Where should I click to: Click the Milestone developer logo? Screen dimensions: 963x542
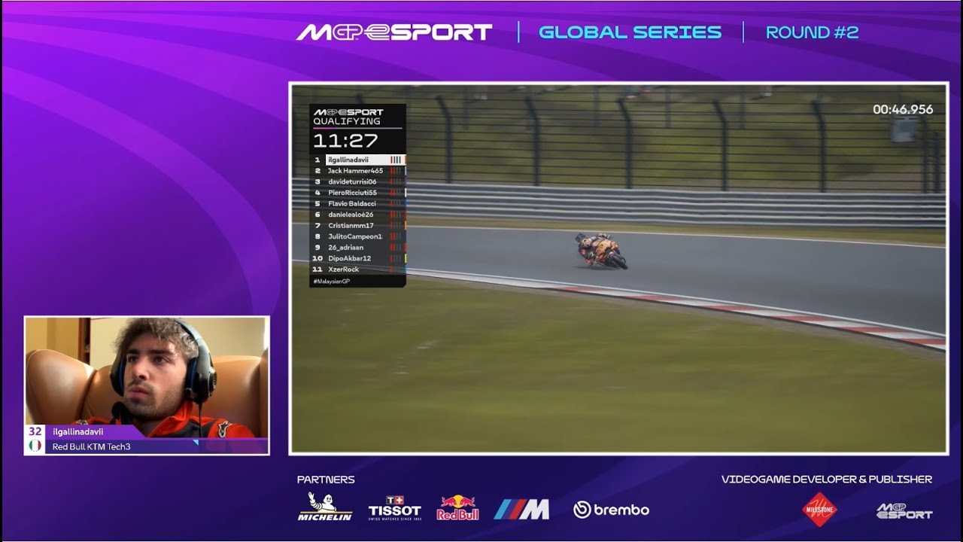point(819,510)
